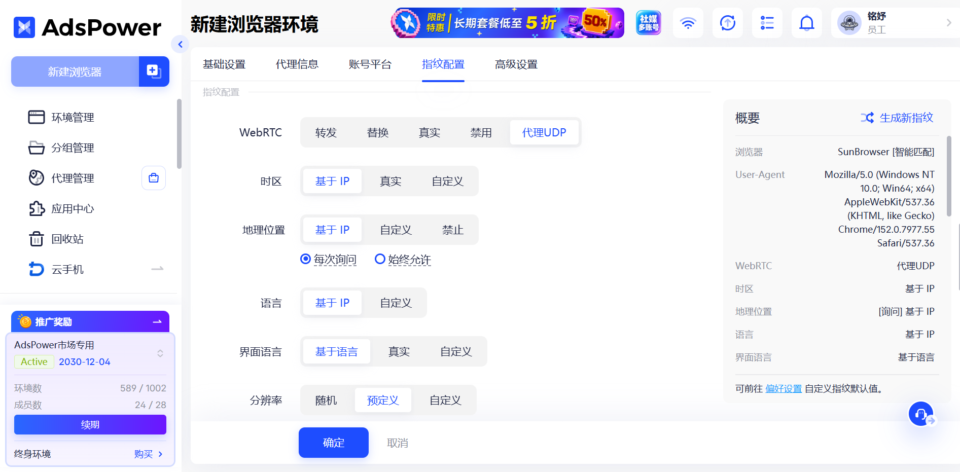Set WebRTC to 转发

click(x=326, y=132)
